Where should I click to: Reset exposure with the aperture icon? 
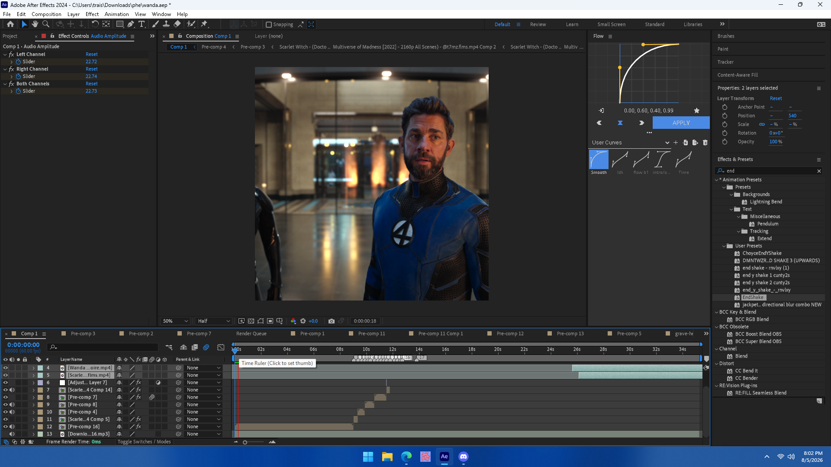point(303,321)
